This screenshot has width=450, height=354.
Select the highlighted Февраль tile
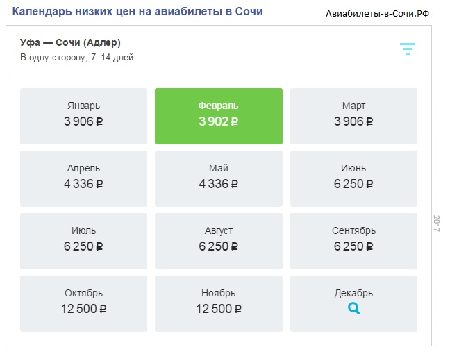point(218,116)
